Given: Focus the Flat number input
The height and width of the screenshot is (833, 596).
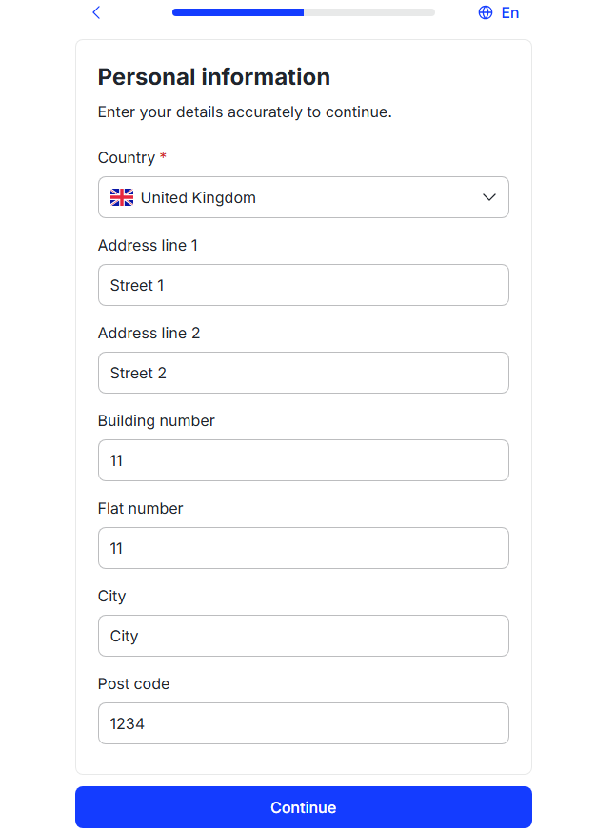Looking at the screenshot, I should (x=303, y=548).
